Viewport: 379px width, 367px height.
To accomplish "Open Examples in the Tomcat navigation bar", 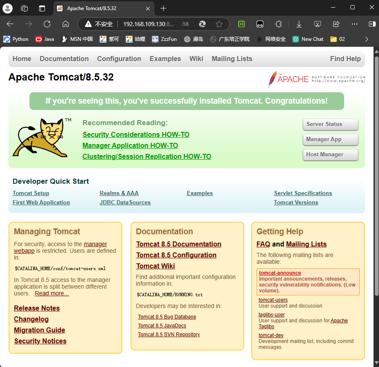I will [165, 59].
